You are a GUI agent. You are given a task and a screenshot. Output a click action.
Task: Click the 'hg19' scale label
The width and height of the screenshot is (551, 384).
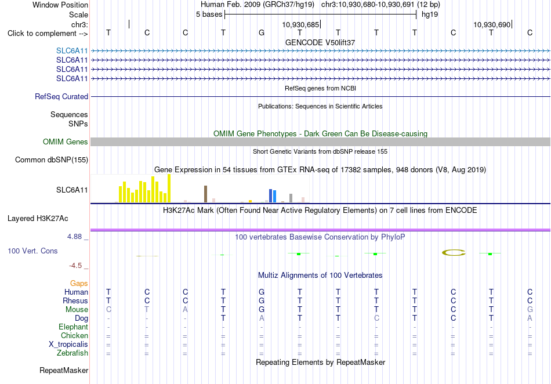430,15
